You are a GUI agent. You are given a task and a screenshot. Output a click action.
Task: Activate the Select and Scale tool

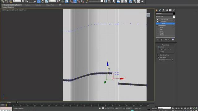[x=46, y=1]
